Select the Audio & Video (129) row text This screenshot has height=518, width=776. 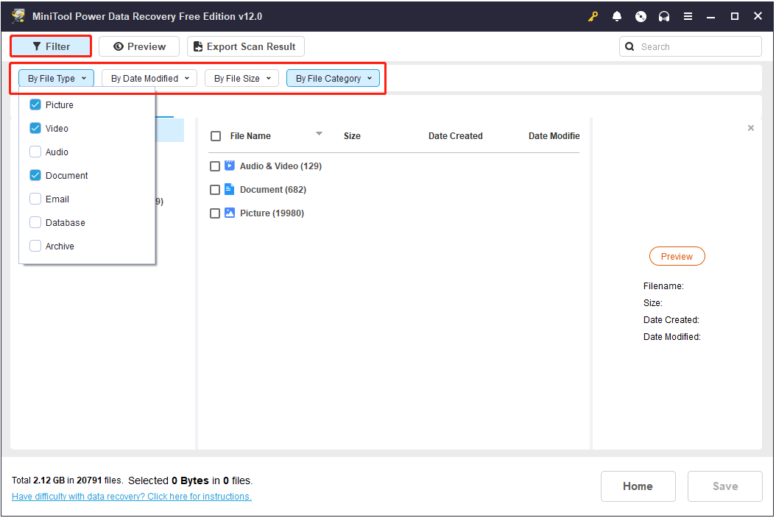(281, 166)
